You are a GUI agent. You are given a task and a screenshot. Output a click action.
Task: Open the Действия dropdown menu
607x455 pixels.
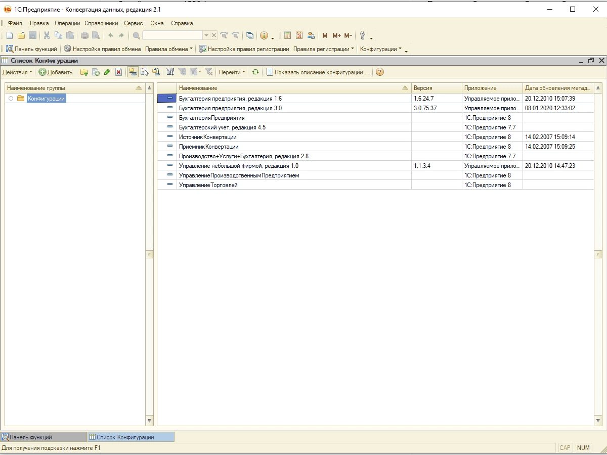pos(17,72)
